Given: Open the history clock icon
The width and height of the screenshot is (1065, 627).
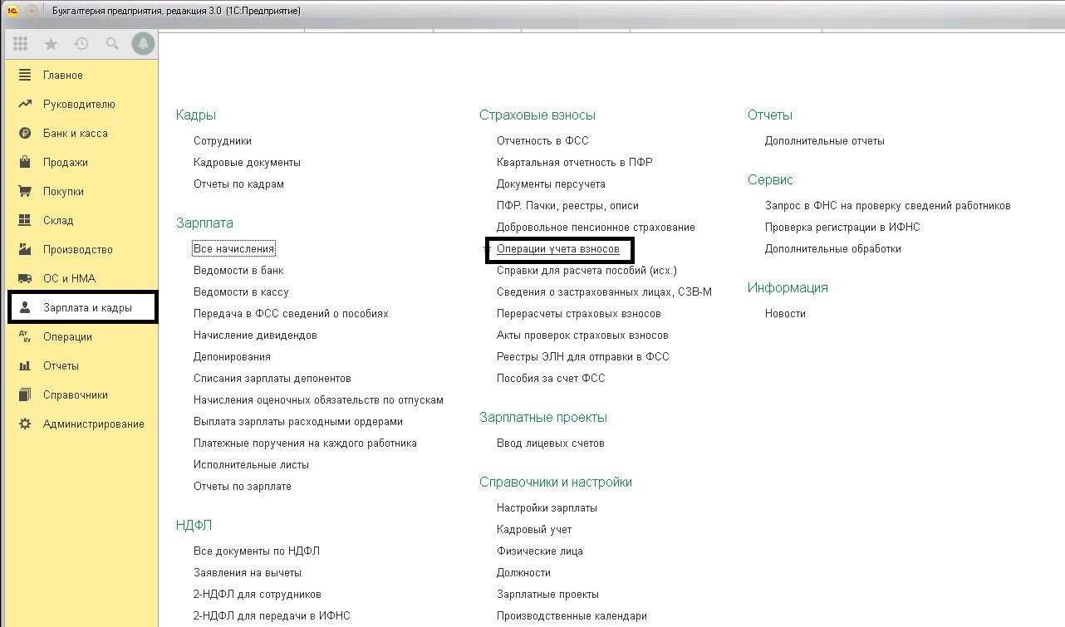Looking at the screenshot, I should pyautogui.click(x=81, y=44).
